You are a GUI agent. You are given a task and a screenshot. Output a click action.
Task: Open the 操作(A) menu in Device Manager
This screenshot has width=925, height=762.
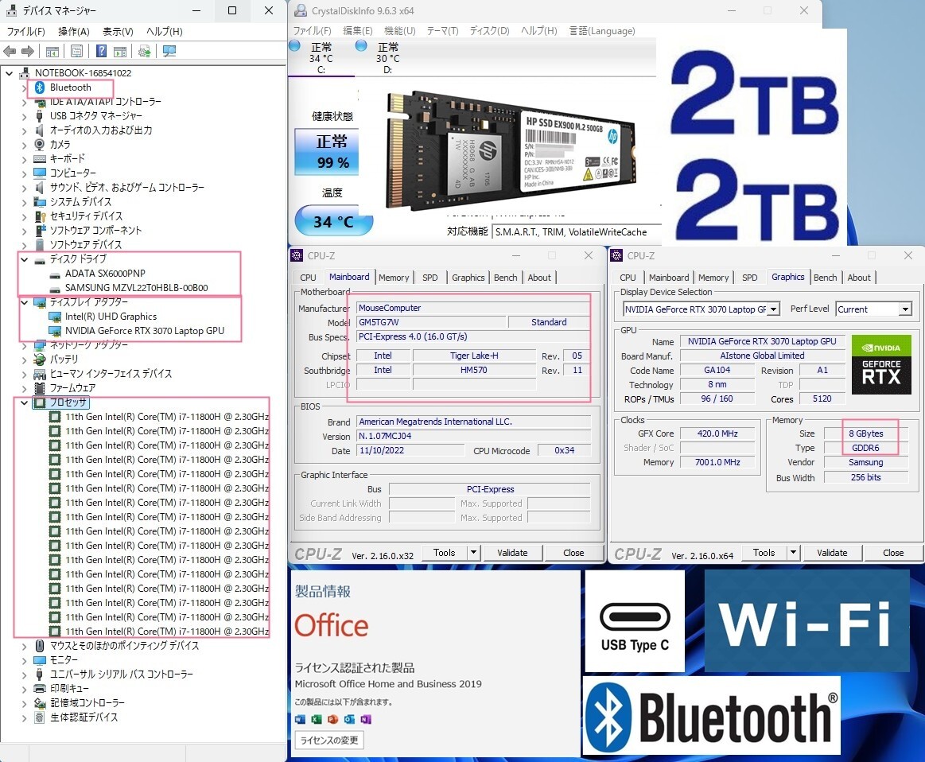click(73, 31)
